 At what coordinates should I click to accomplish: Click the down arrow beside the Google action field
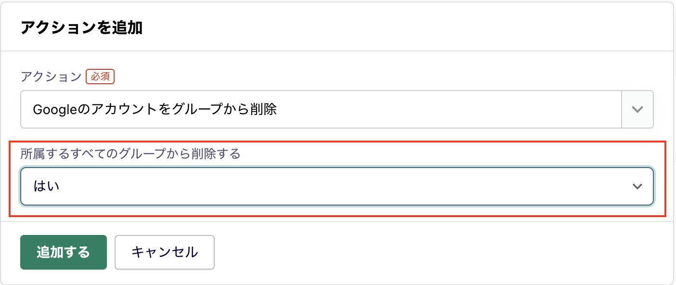click(x=637, y=109)
